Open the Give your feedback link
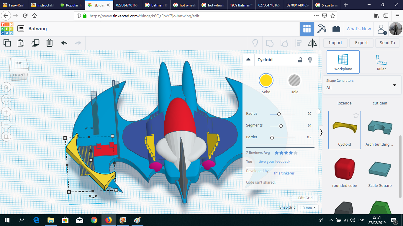The height and width of the screenshot is (226, 403). (274, 161)
